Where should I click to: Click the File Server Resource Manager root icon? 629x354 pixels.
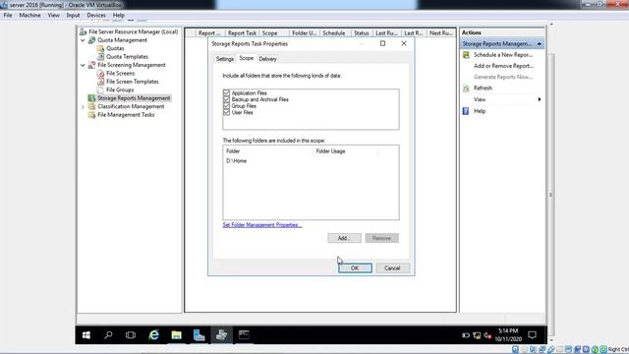tap(83, 31)
